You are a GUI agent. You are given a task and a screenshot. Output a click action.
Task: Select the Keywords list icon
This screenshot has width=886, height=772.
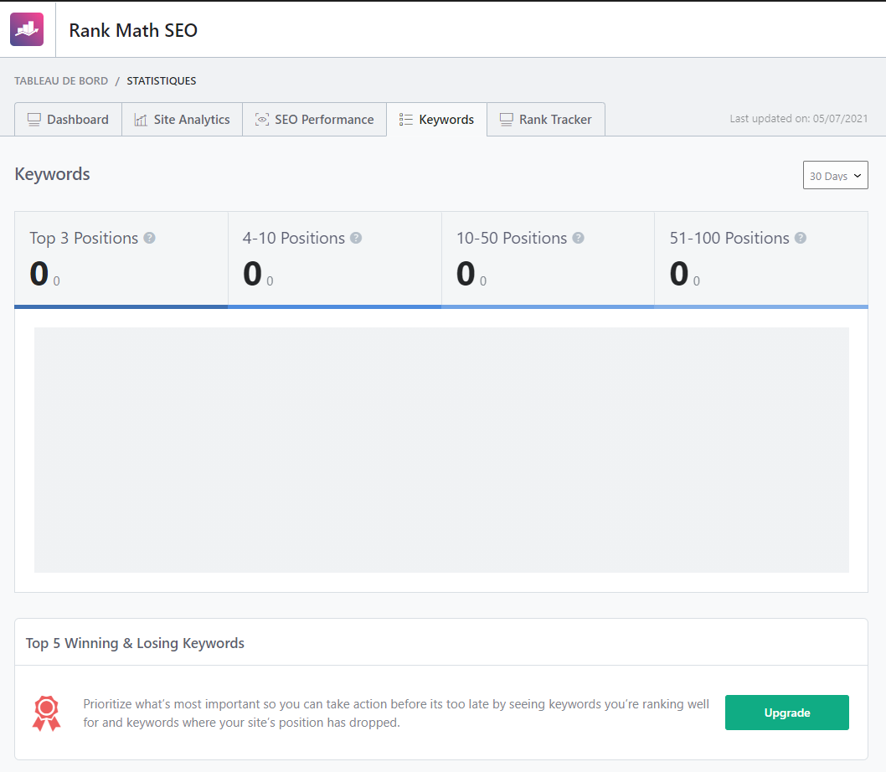(x=404, y=119)
